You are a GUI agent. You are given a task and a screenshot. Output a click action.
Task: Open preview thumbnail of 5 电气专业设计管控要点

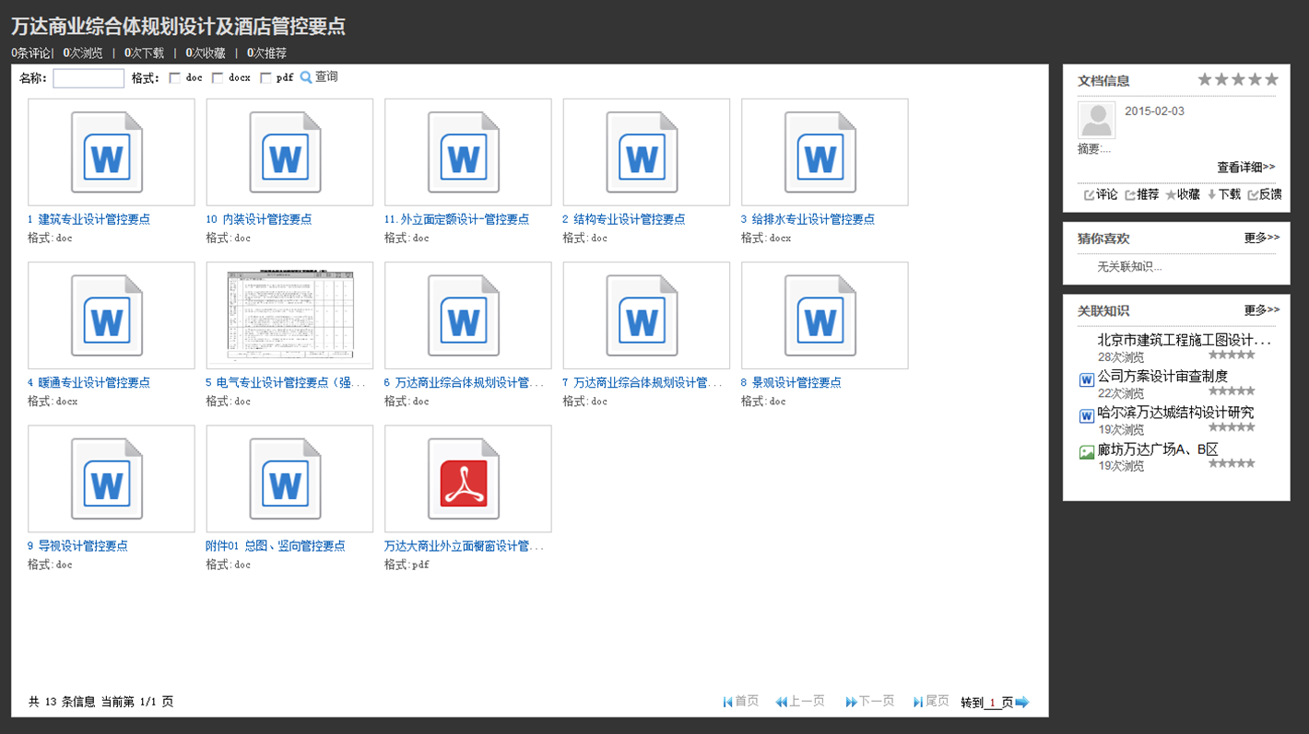(x=289, y=315)
